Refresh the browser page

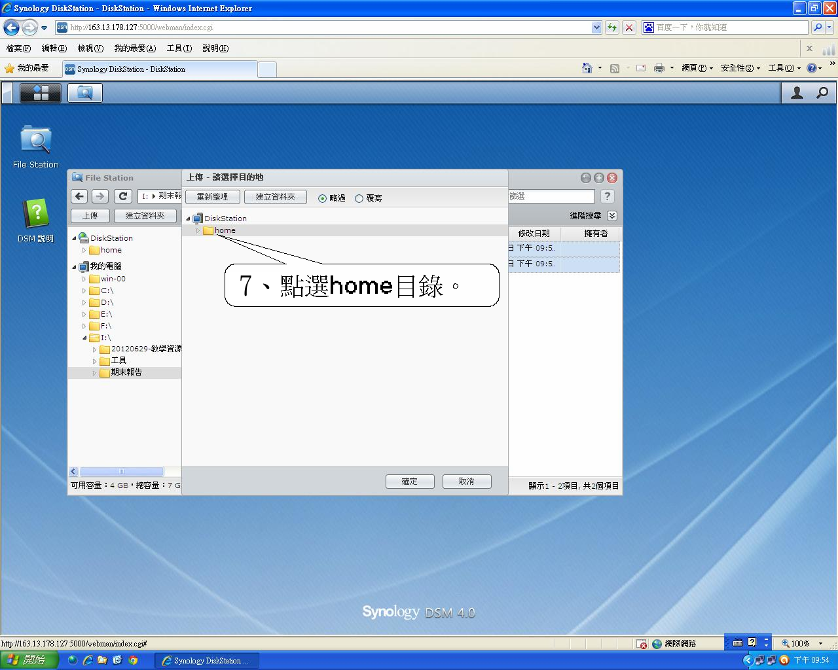click(x=612, y=27)
